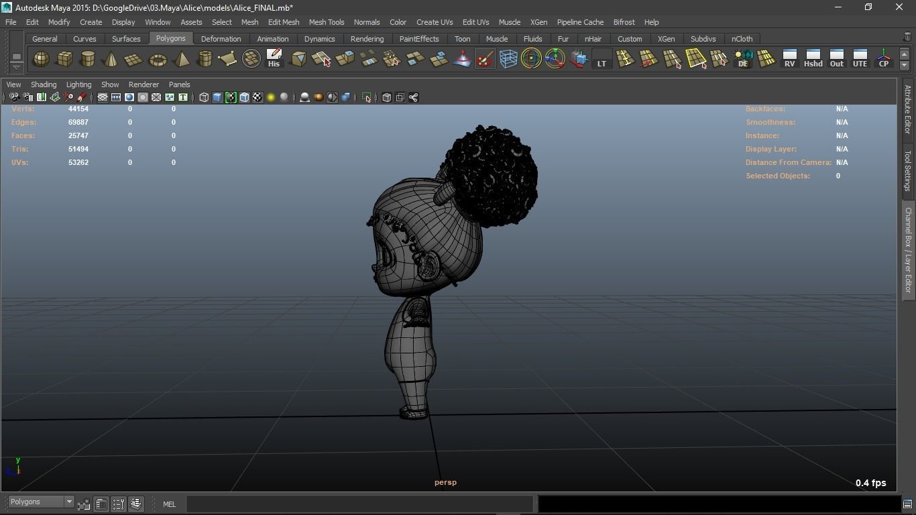
Task: Create a polygon pipe from the shelf
Action: pos(205,59)
